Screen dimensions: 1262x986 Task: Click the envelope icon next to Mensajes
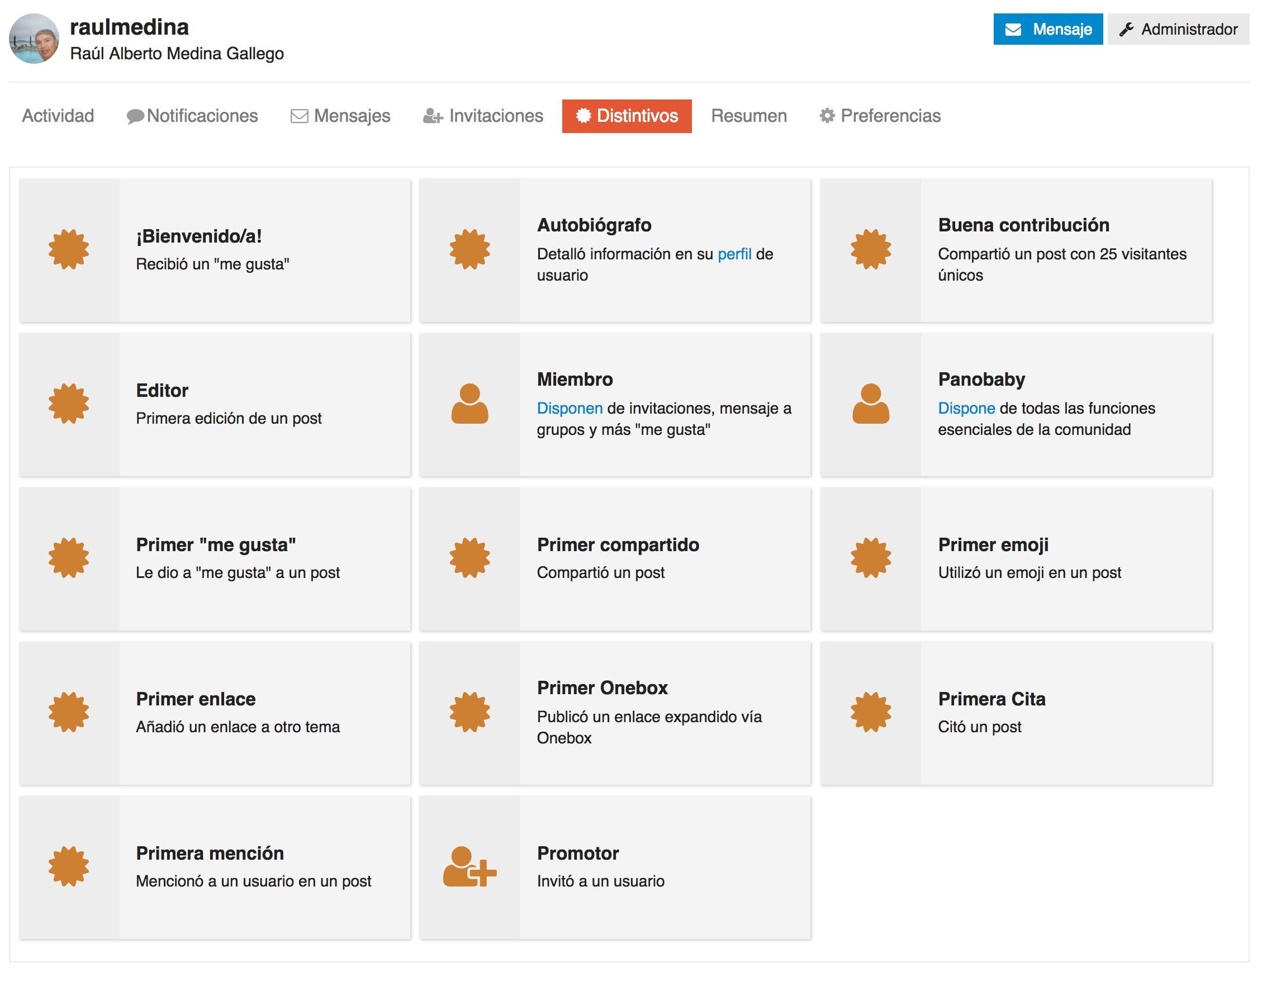click(x=300, y=116)
